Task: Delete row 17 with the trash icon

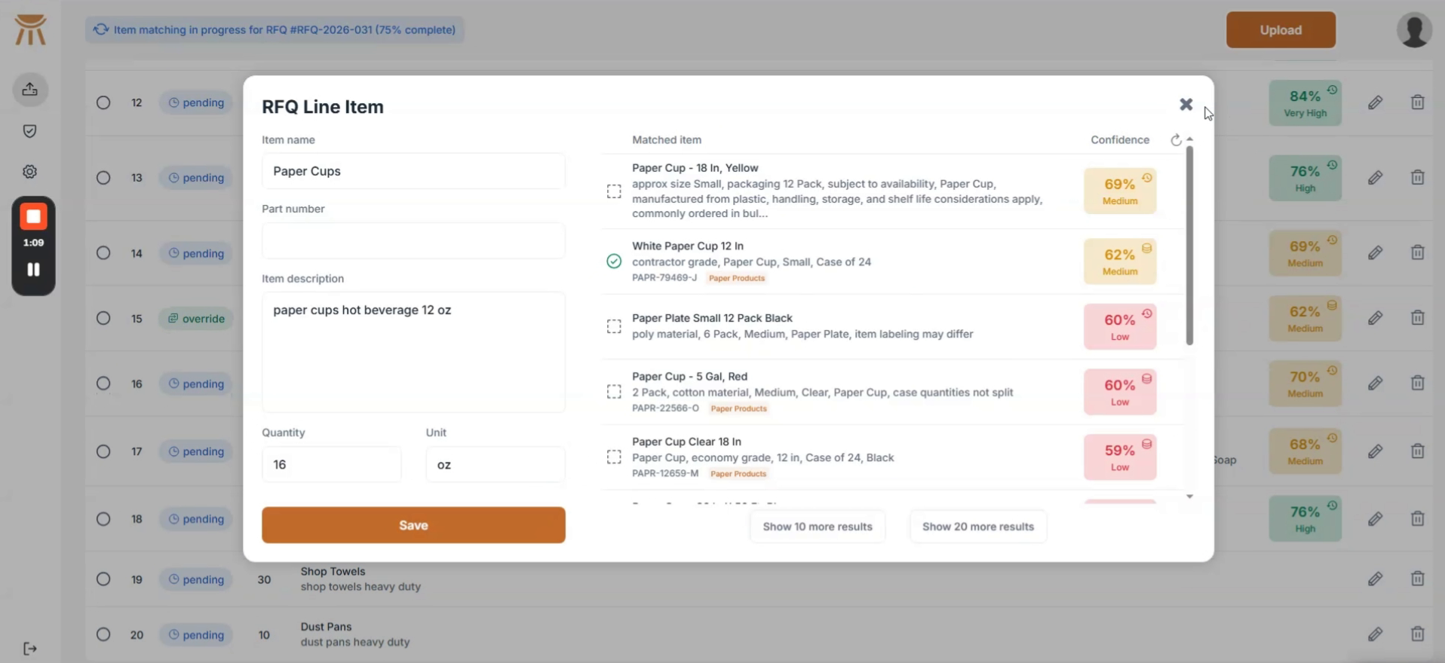Action: click(x=1417, y=451)
